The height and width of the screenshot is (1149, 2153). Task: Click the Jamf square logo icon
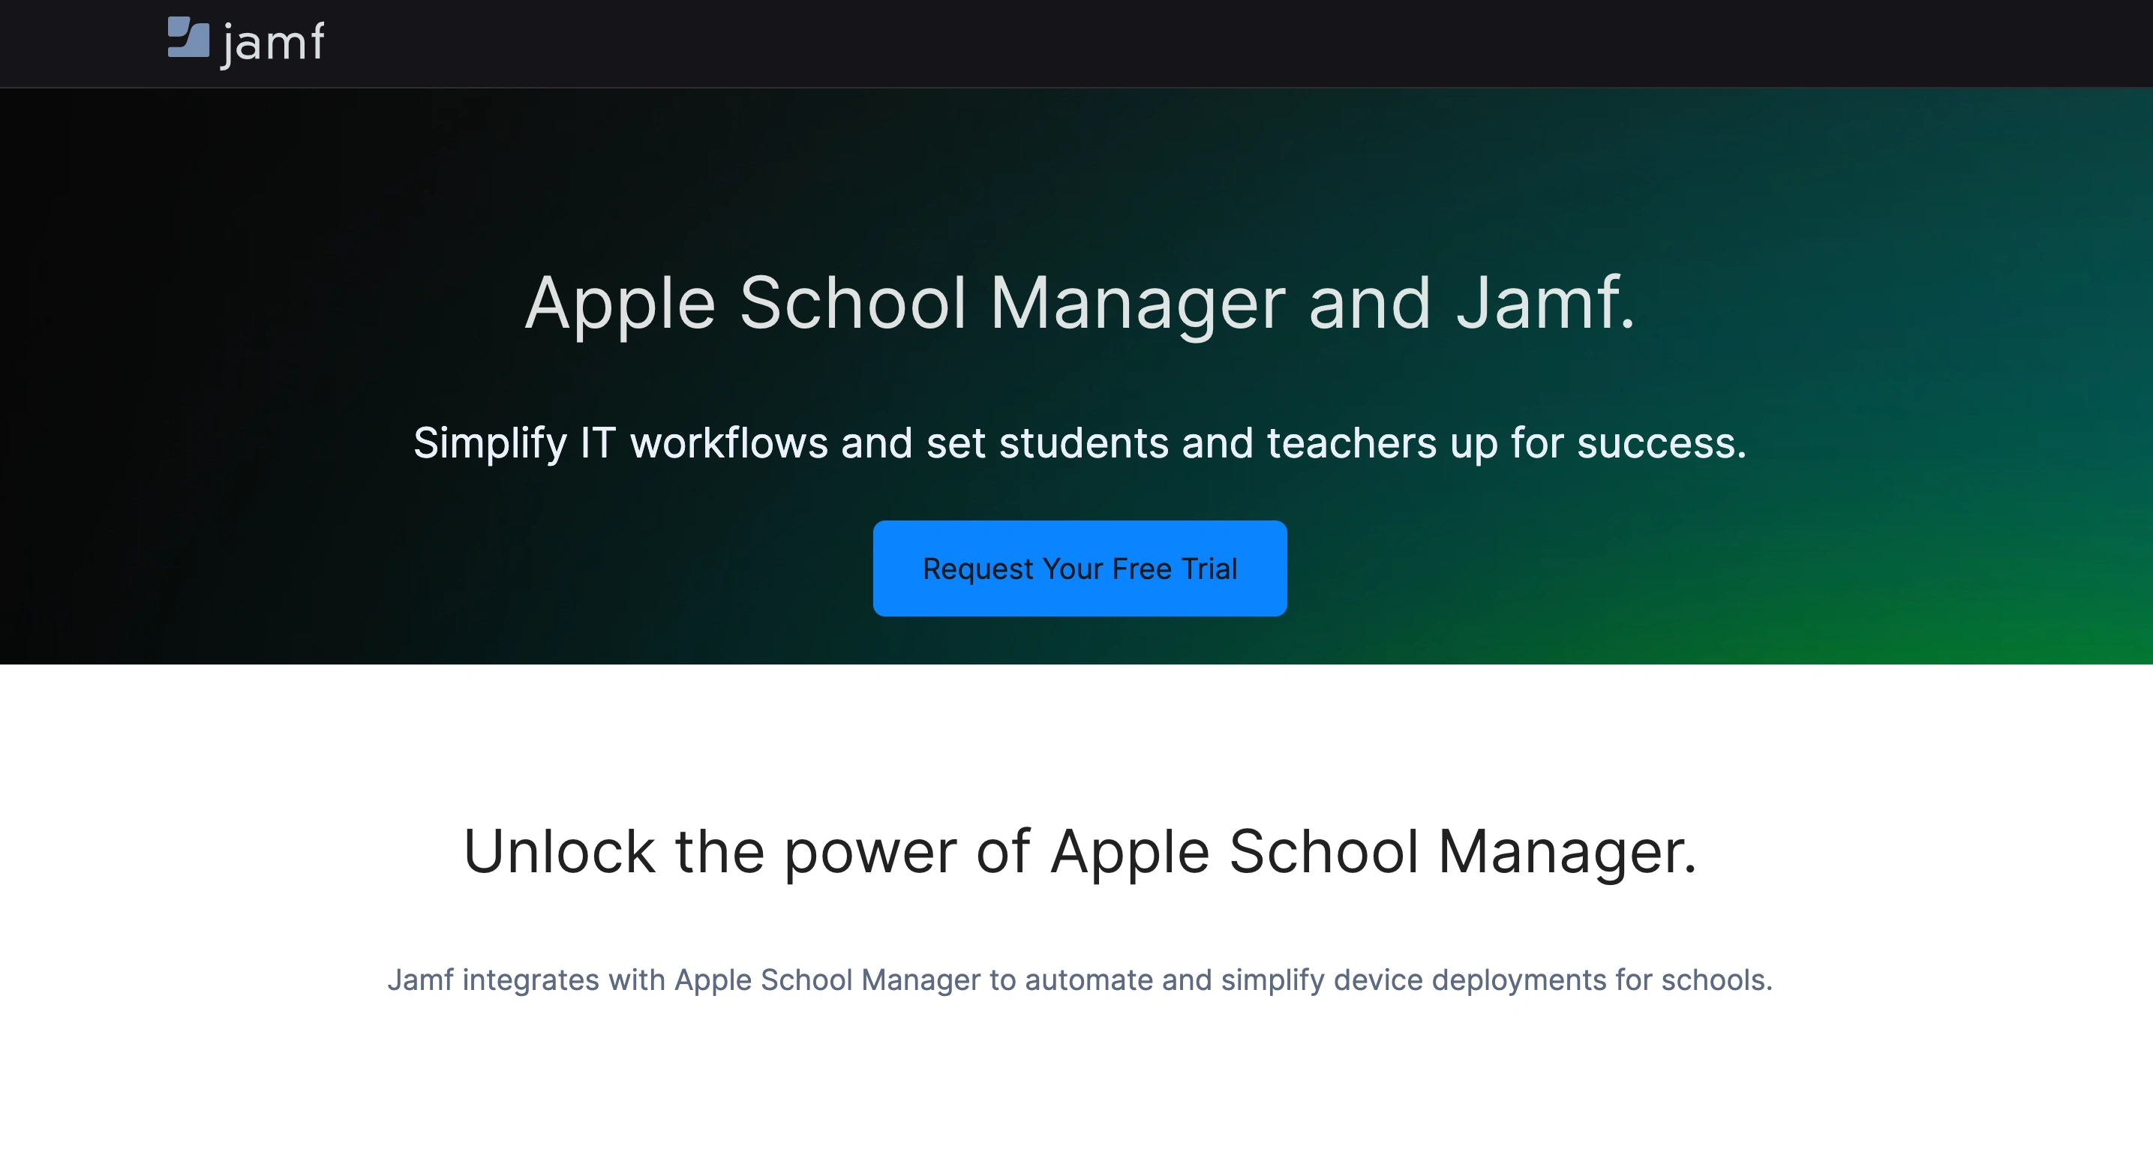(188, 37)
